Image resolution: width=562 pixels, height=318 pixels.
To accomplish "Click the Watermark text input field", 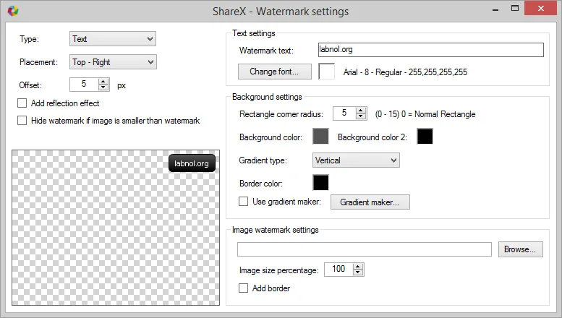I will point(431,50).
